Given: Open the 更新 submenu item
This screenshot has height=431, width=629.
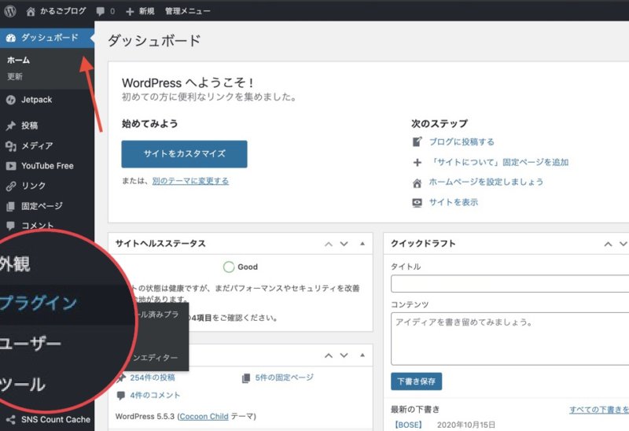Looking at the screenshot, I should coord(15,76).
